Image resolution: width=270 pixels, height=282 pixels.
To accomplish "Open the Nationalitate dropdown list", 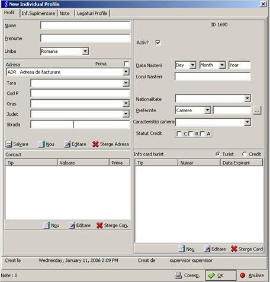I will coord(247,99).
